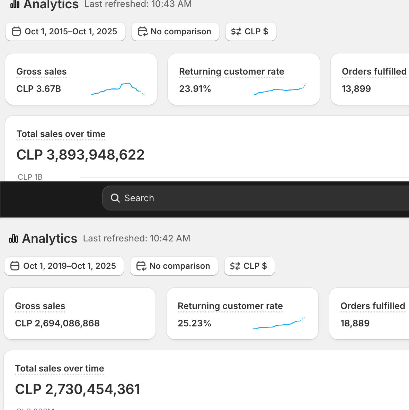The image size is (409, 410).
Task: Click comparison icon beside the 2015 date range
Action: click(x=142, y=32)
